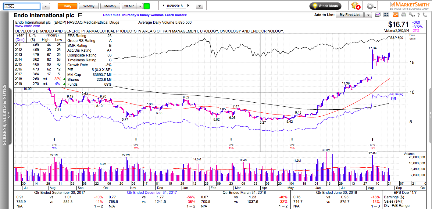Switch the chart to Weekly
This screenshot has width=432, height=209.
89,6
